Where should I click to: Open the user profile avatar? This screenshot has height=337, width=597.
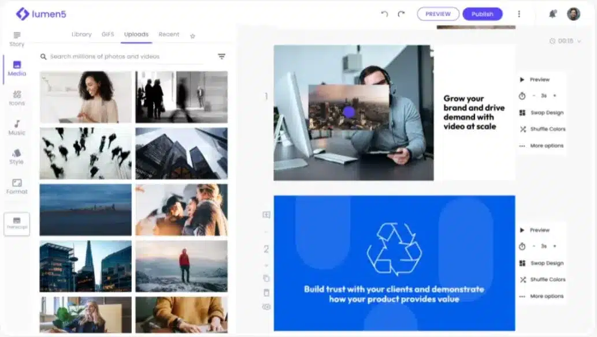click(573, 14)
